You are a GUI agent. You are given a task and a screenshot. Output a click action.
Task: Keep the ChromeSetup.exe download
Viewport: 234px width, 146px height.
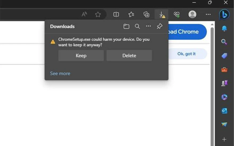(x=81, y=55)
